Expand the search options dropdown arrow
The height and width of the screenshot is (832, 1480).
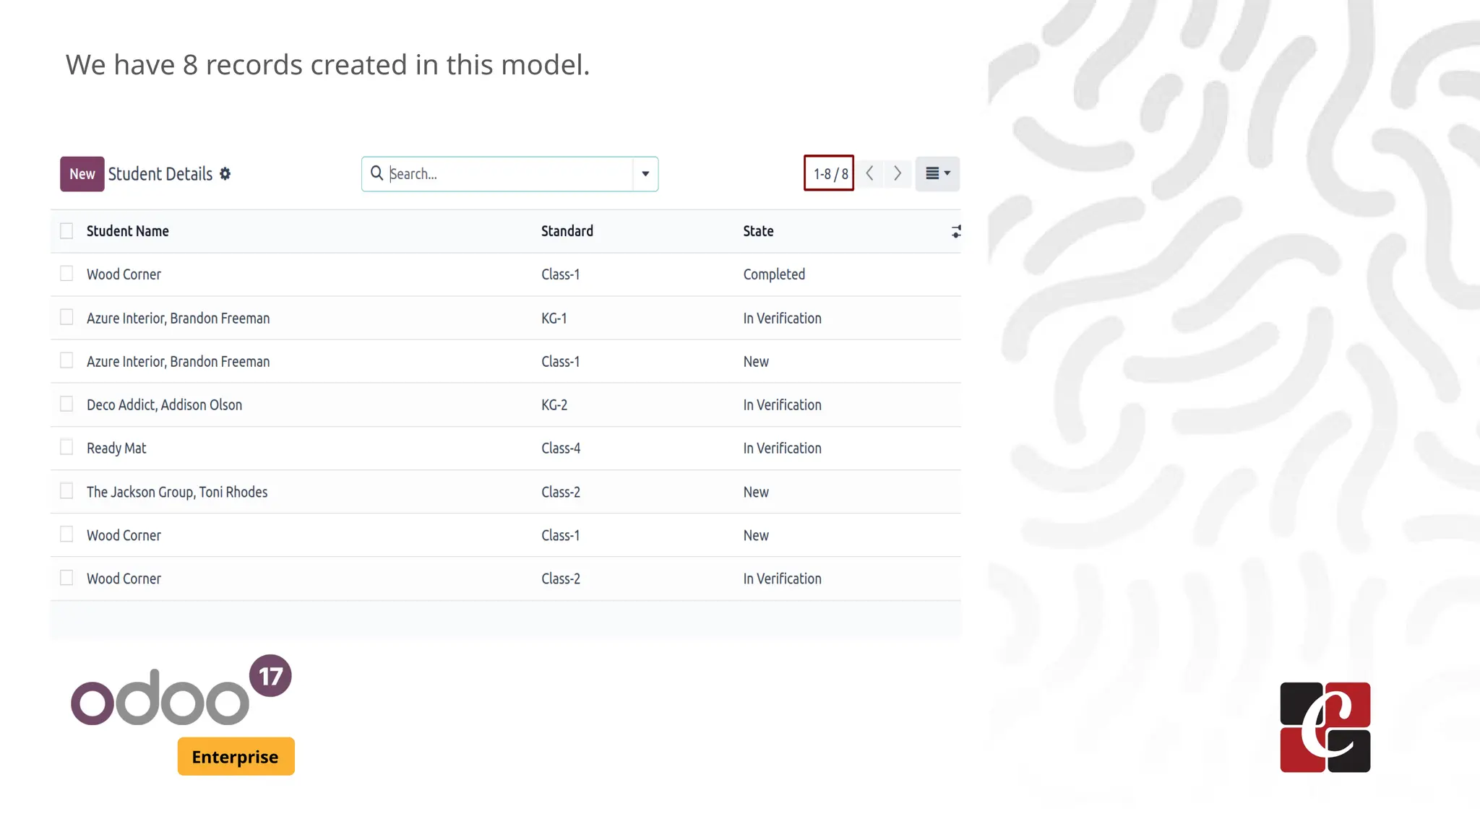(645, 174)
